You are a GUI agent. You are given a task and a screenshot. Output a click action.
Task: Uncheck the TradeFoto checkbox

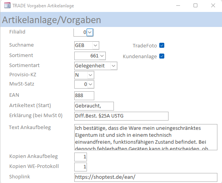pyautogui.click(x=162, y=45)
